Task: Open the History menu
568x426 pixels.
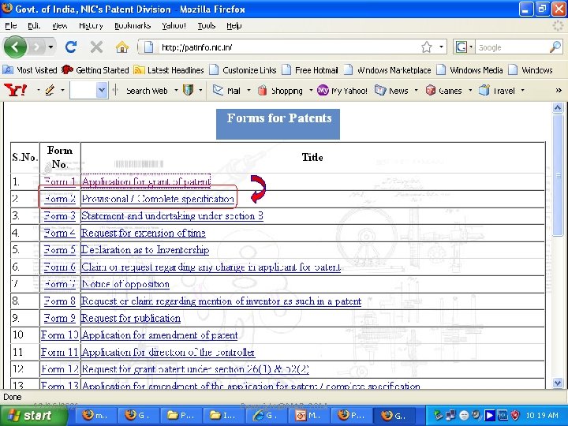Action: [x=91, y=26]
